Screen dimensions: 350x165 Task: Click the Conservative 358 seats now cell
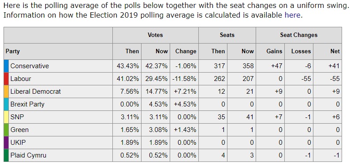(242, 66)
